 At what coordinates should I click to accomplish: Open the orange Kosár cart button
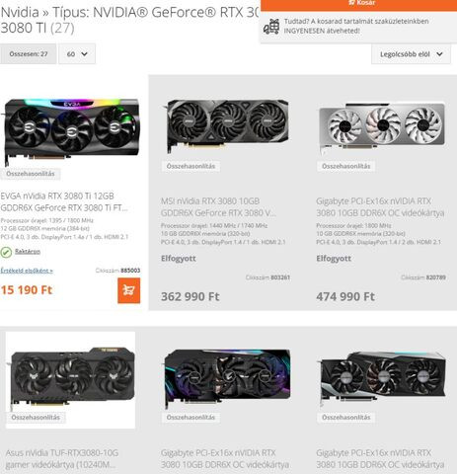pyautogui.click(x=358, y=5)
